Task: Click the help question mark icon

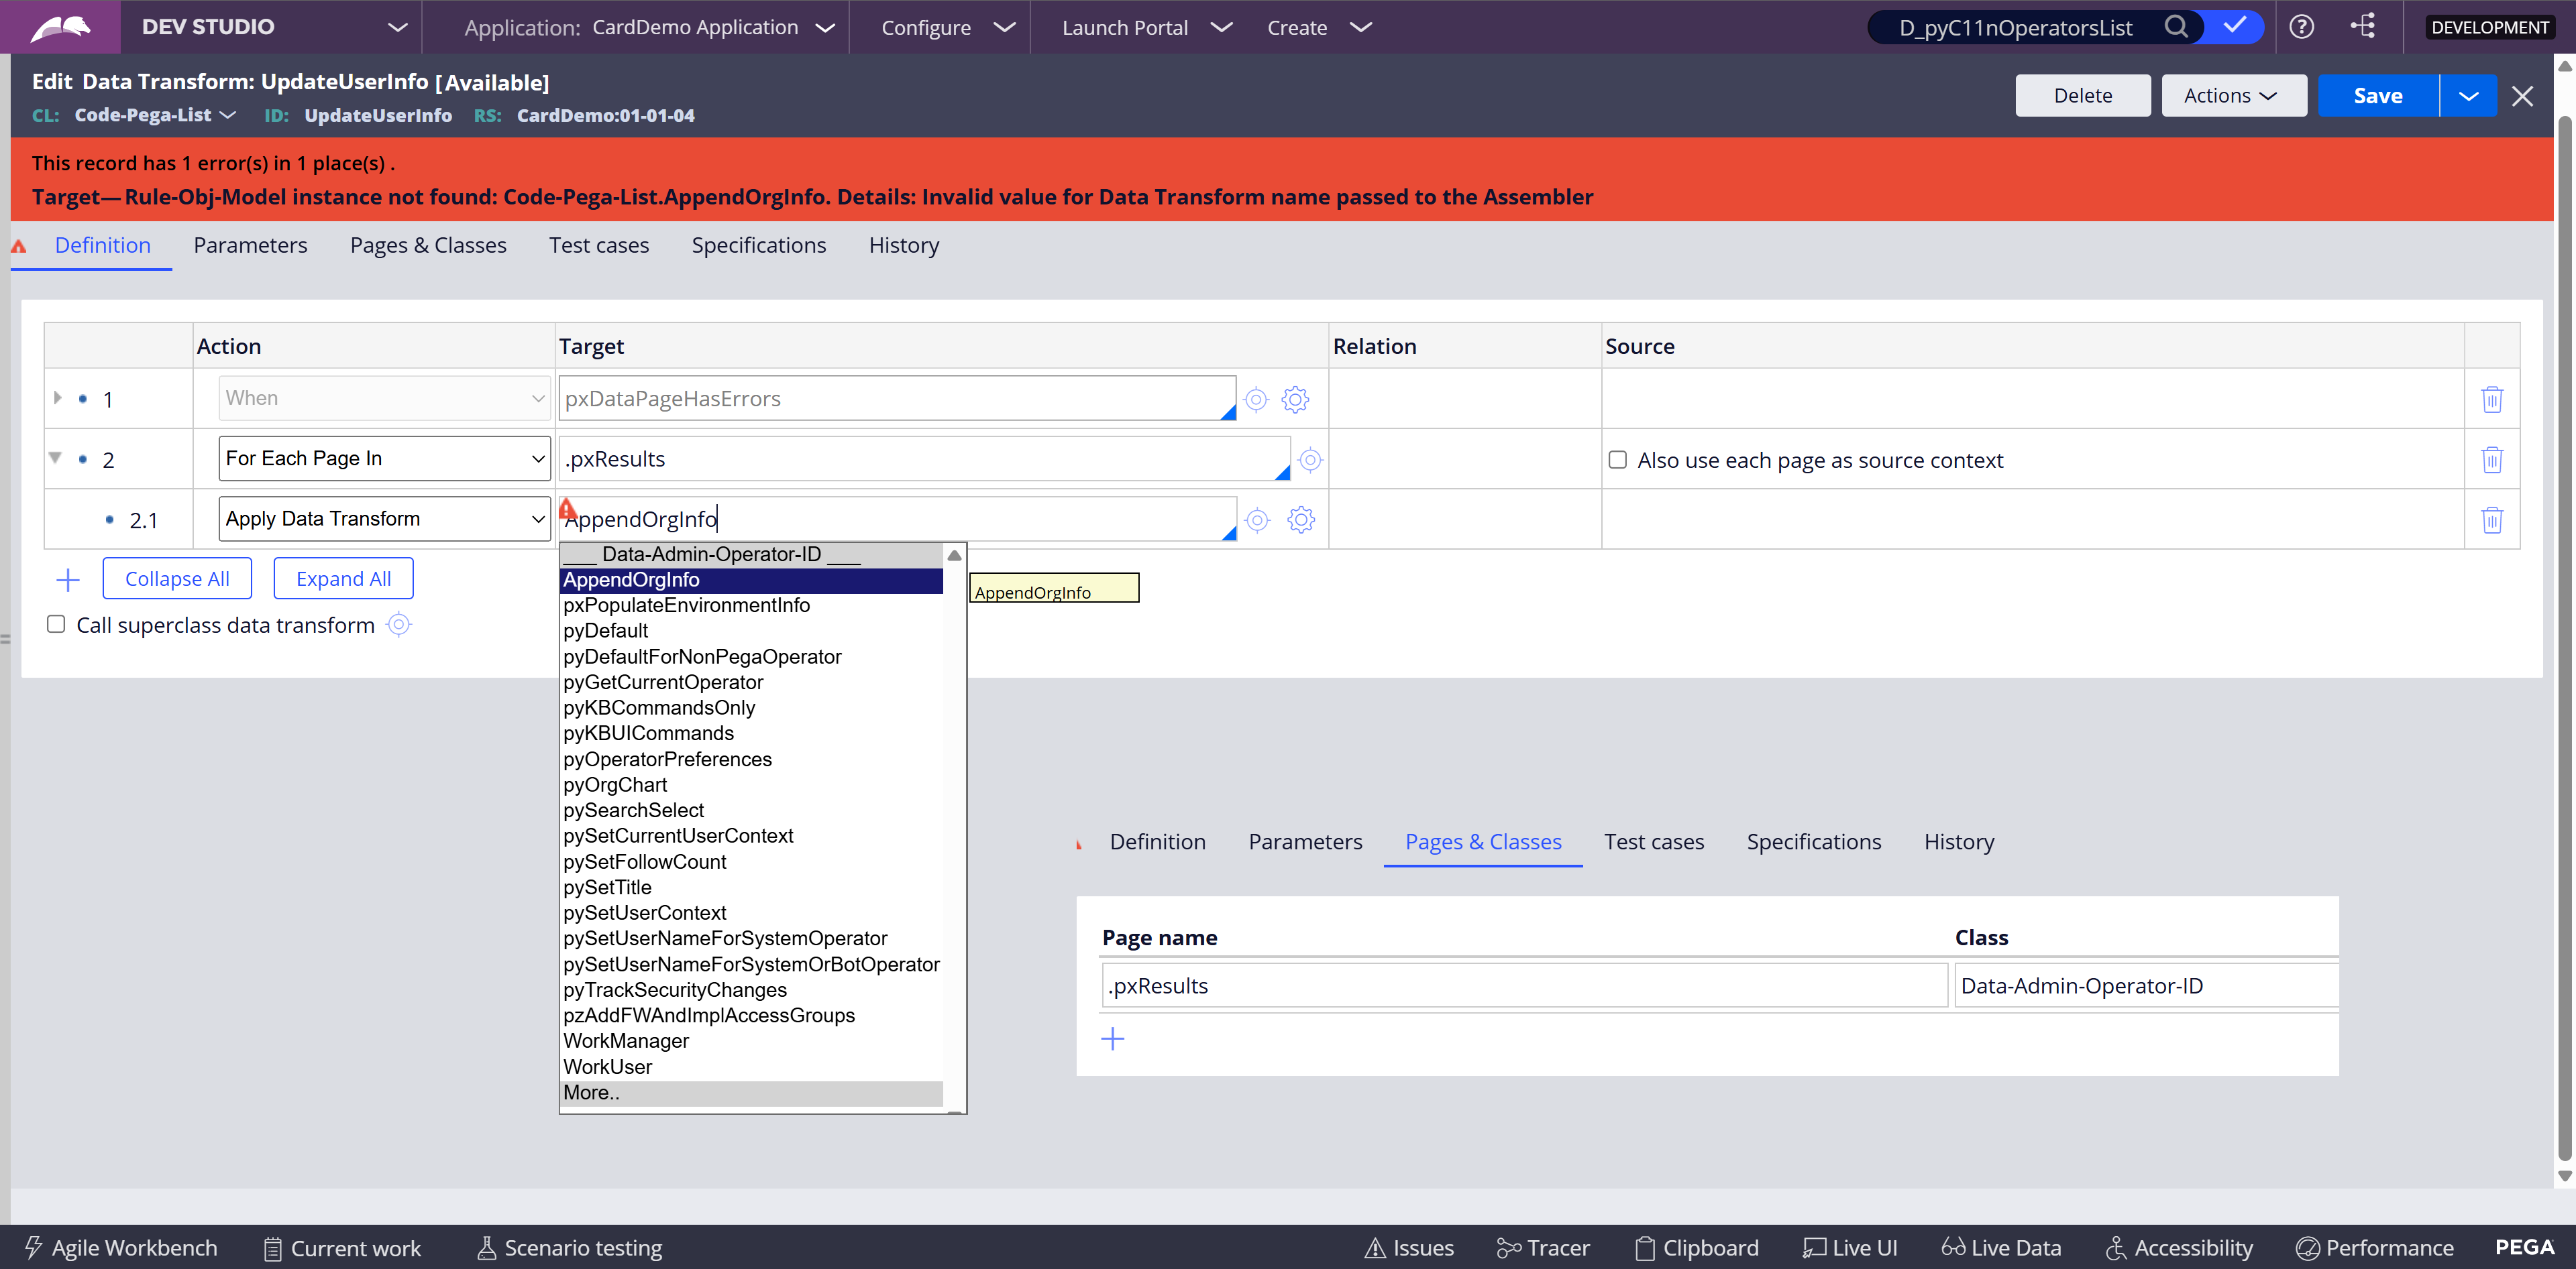Action: point(2301,27)
